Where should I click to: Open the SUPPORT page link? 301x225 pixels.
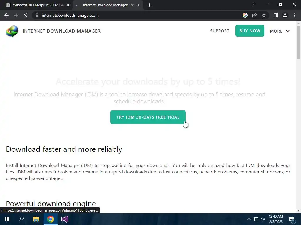tap(220, 31)
